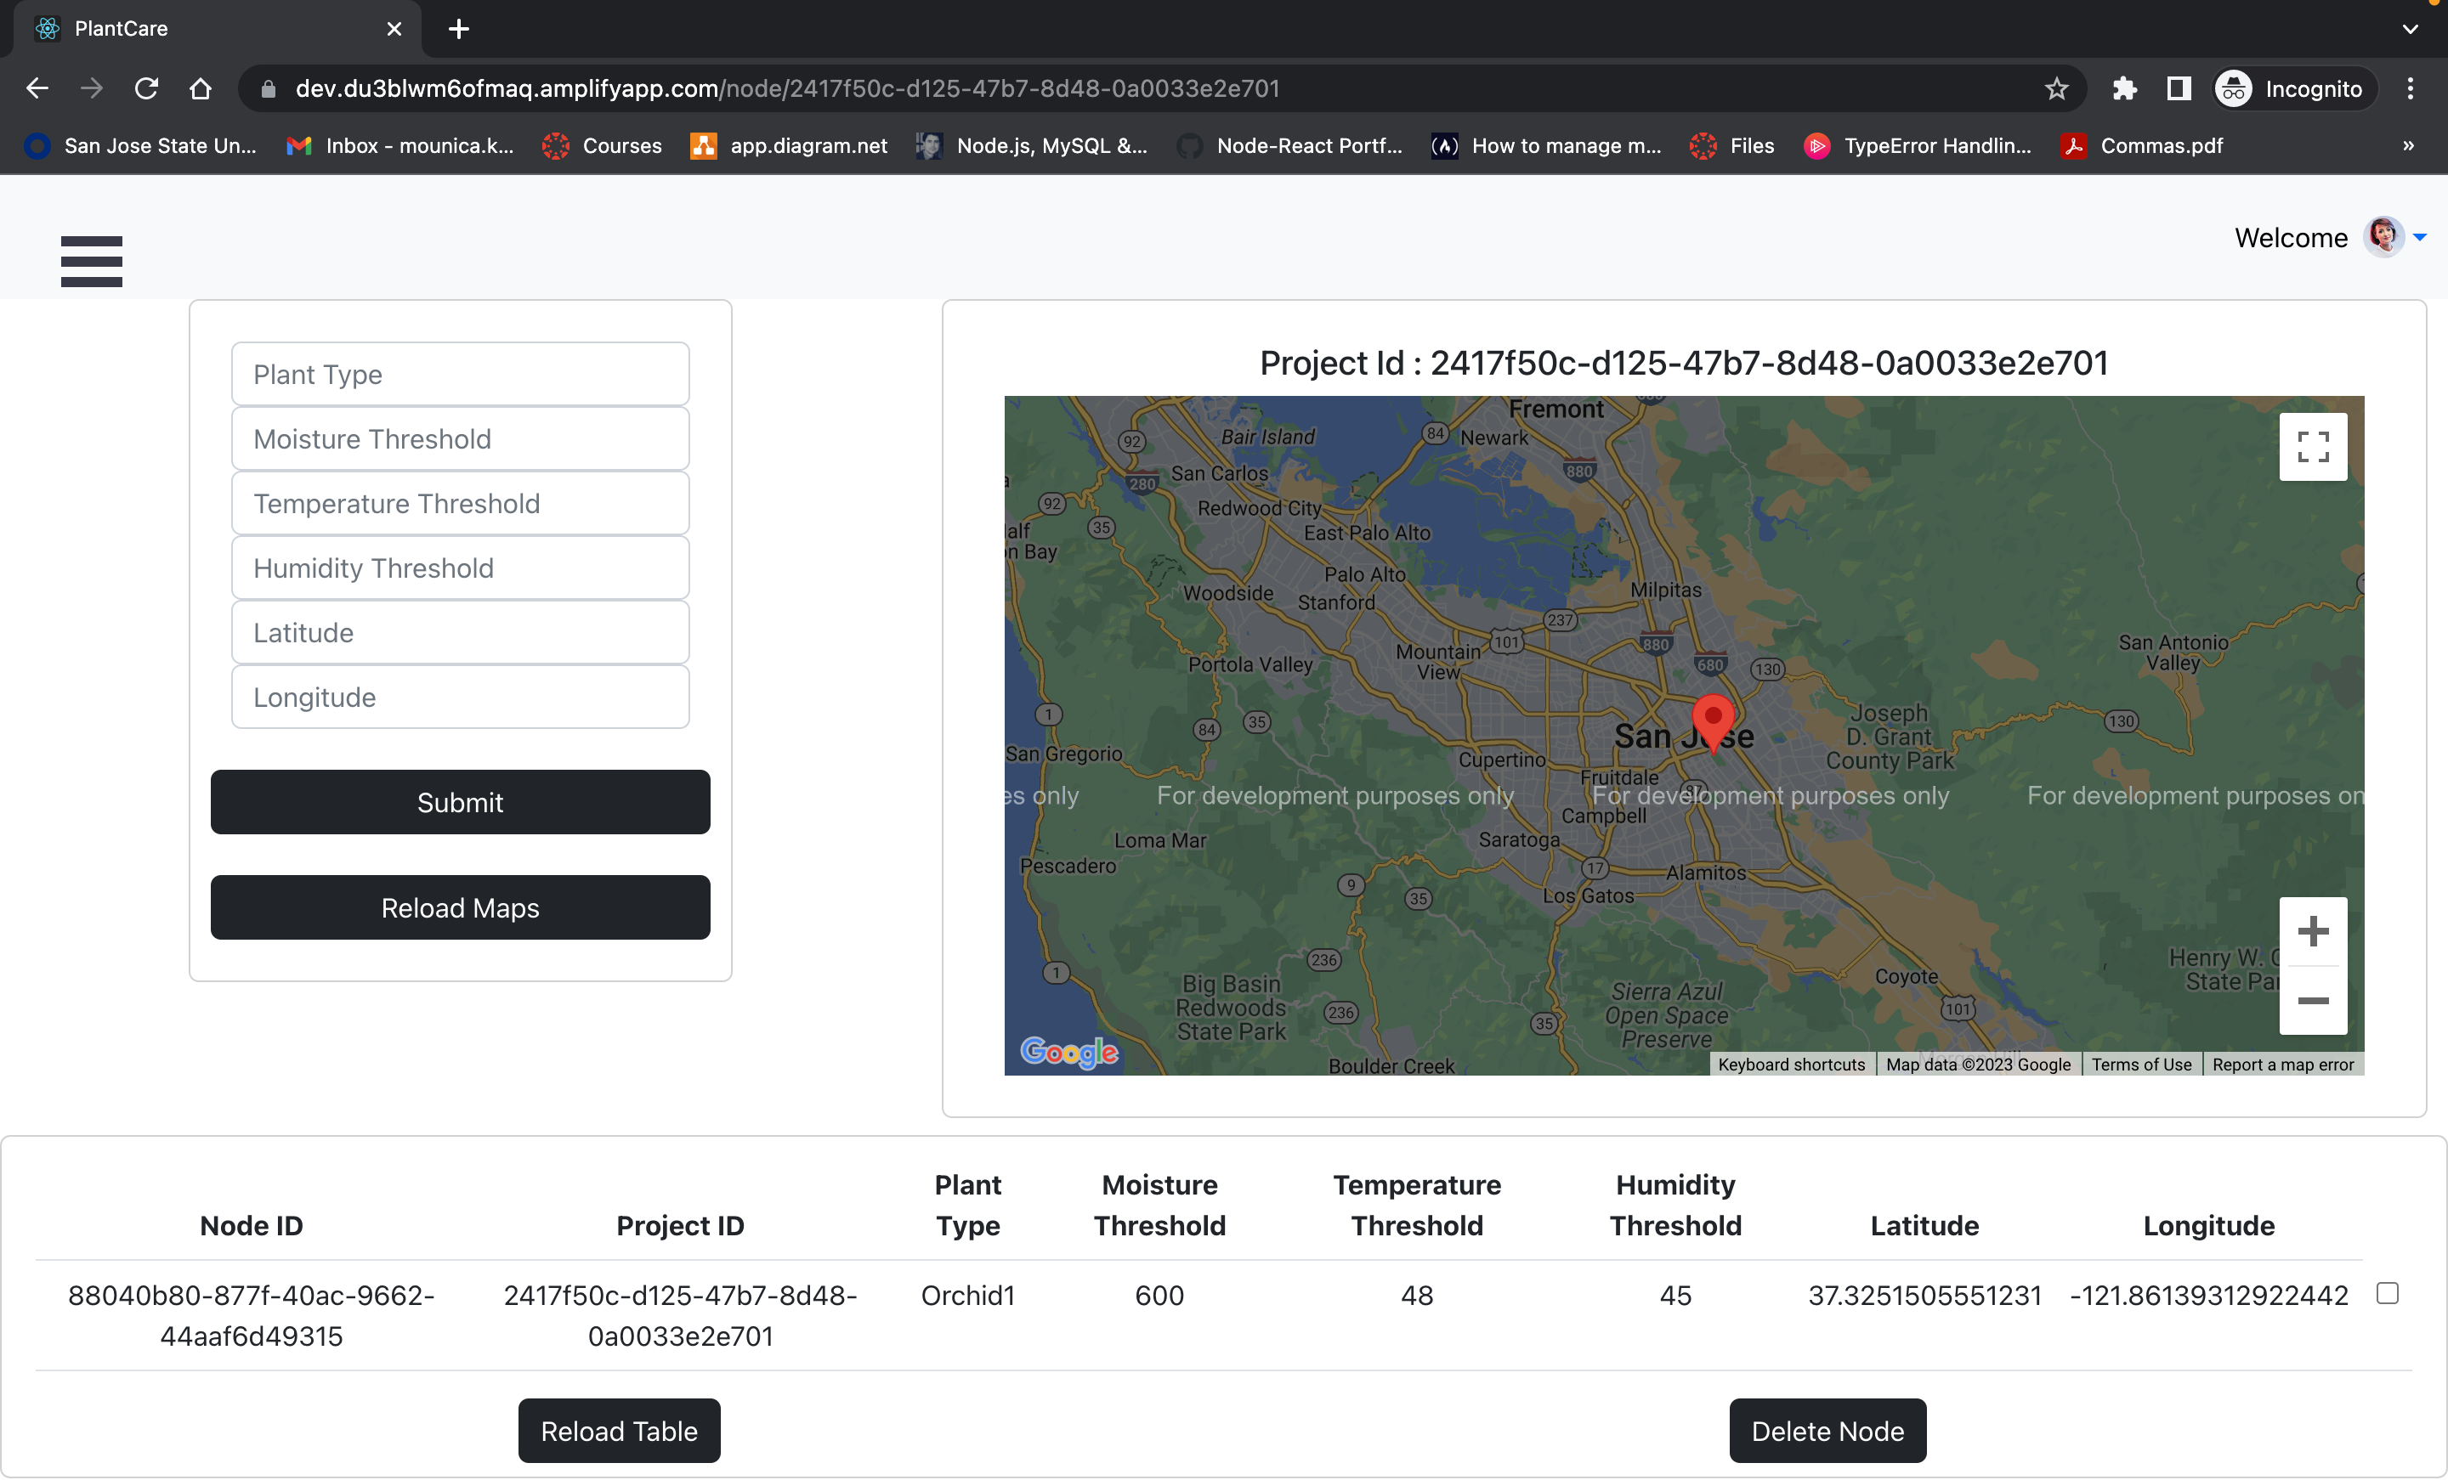Show hidden bookmarks with the chevron
This screenshot has width=2448, height=1480.
(x=2407, y=146)
